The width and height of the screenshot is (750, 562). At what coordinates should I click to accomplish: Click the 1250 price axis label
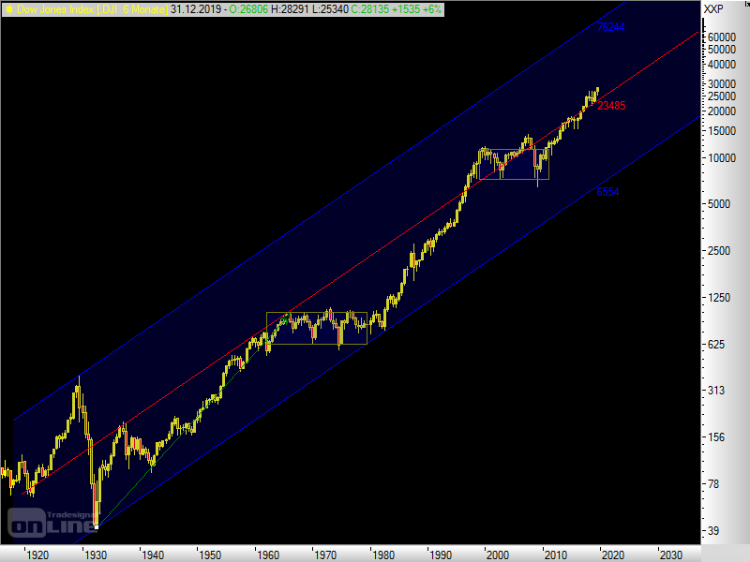point(719,298)
